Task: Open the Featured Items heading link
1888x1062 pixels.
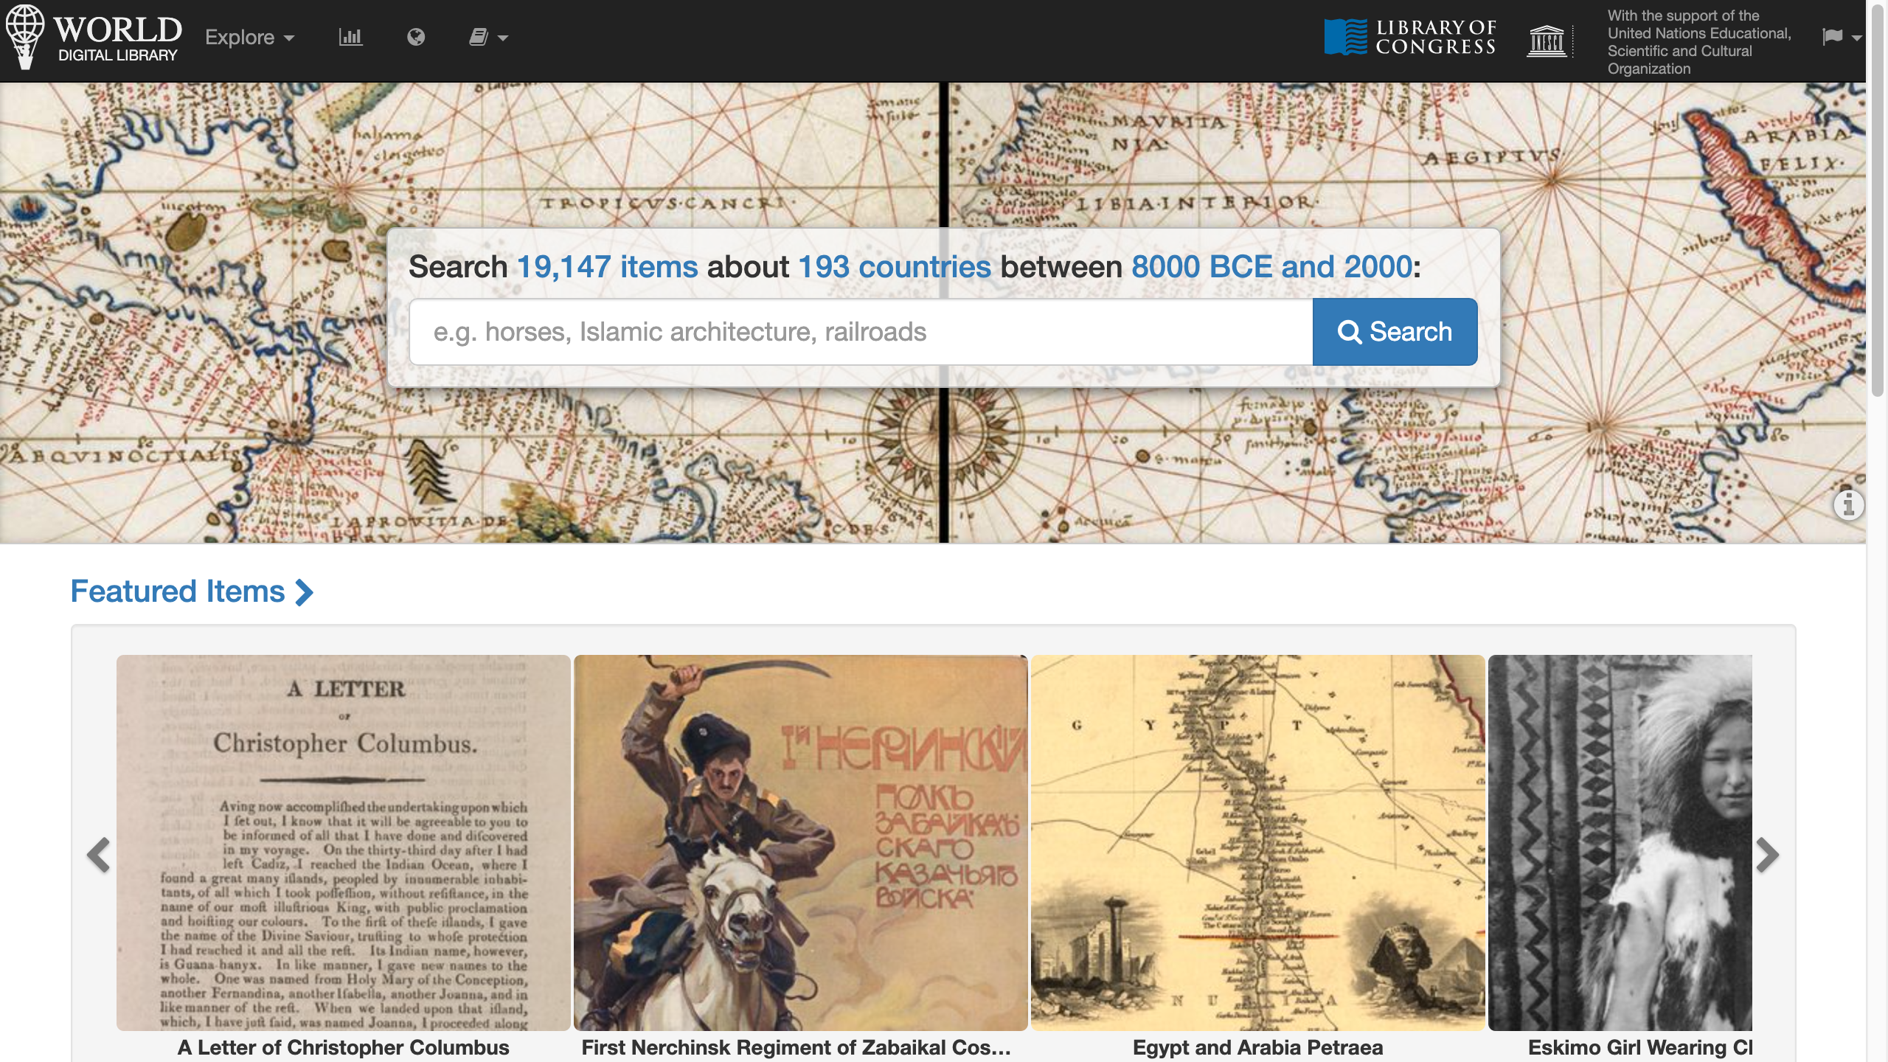Action: [x=192, y=591]
